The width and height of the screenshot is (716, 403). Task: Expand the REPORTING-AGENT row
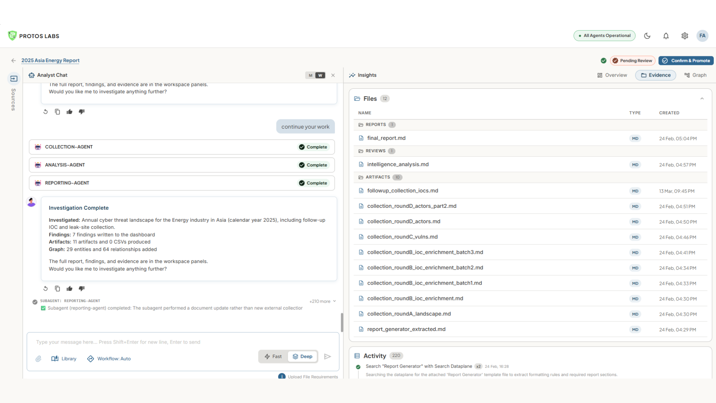click(182, 183)
